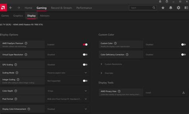Open help for Color Deficiency Correction

pyautogui.click(x=127, y=54)
